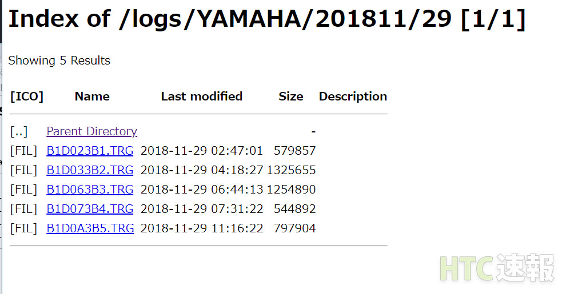Click the [FIL] icon for B1D0A3B5.TRG
570x294 pixels.
[x=23, y=229]
